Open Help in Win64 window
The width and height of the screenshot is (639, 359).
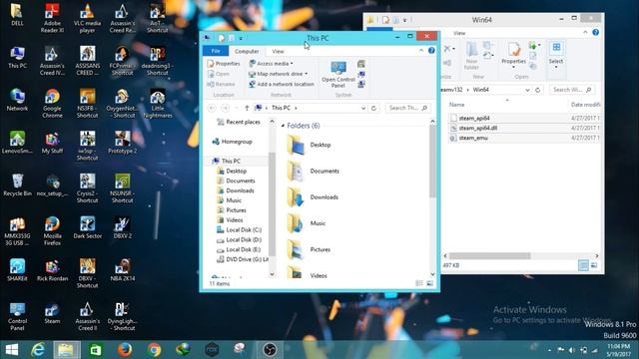(x=595, y=33)
